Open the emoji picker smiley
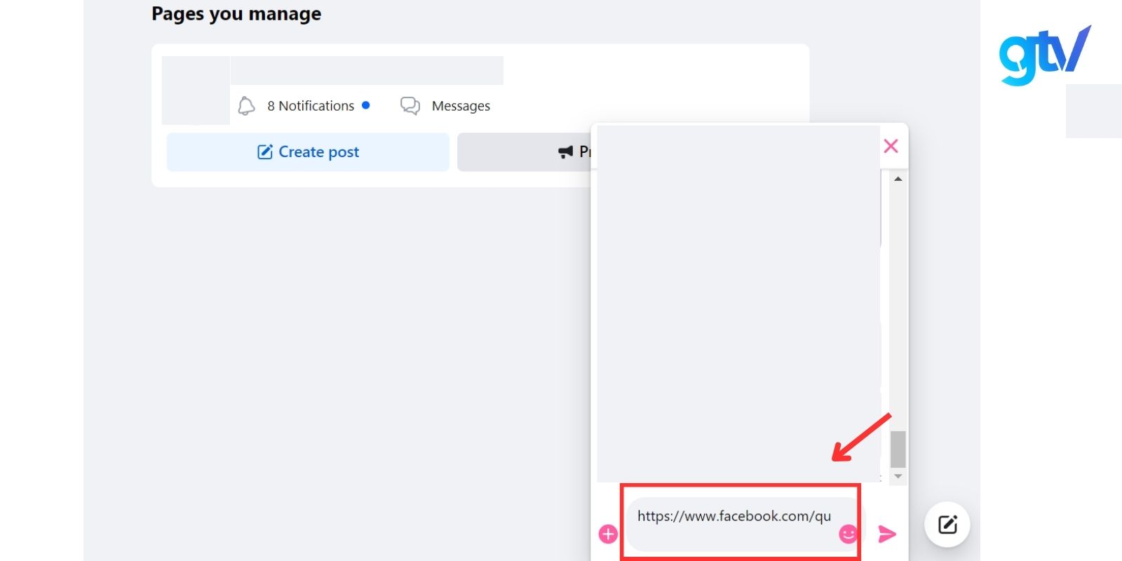1122x561 pixels. (848, 534)
